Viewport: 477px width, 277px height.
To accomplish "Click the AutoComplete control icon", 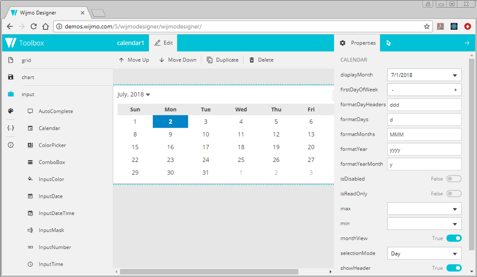I will tap(30, 111).
